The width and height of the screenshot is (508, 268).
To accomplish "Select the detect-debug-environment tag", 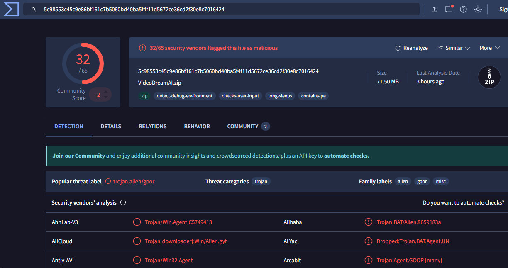I will coord(185,96).
